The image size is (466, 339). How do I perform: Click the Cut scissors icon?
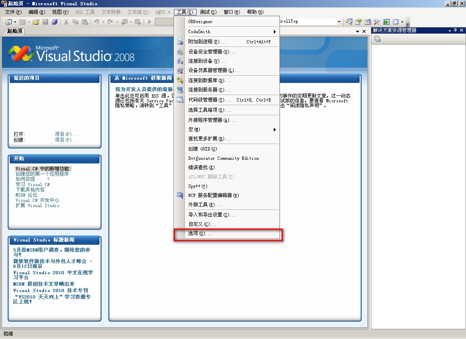66,22
